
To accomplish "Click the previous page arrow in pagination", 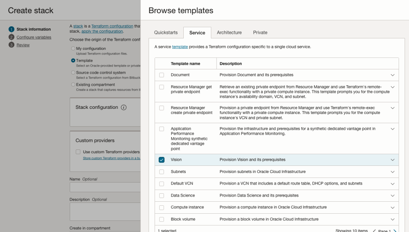I will [x=374, y=230].
